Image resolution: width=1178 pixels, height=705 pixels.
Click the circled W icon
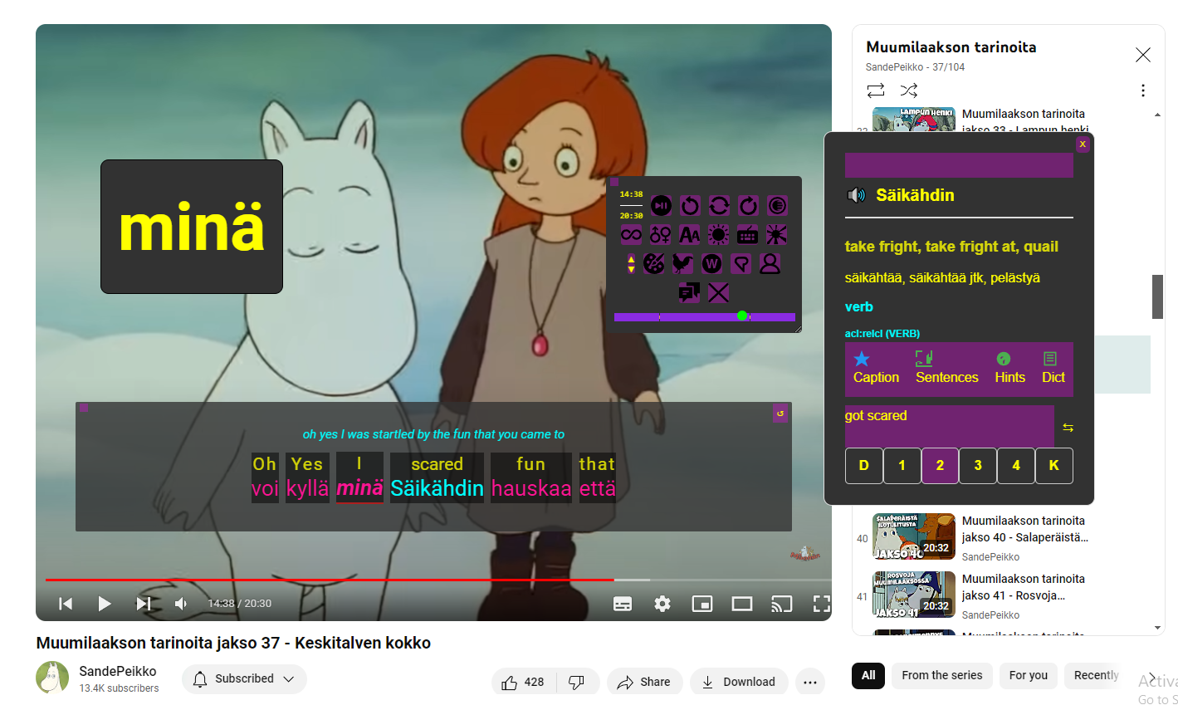pos(711,264)
